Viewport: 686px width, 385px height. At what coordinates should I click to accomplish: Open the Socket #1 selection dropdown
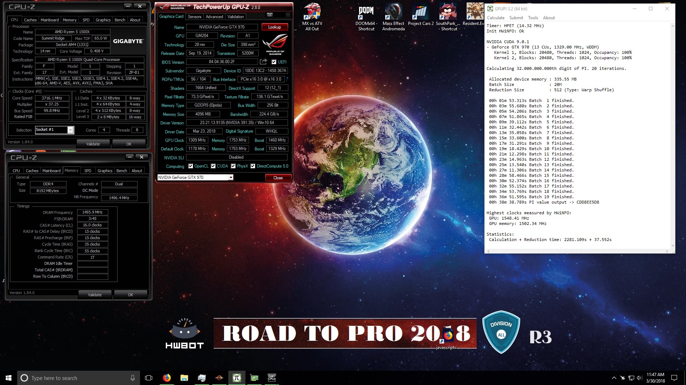pos(70,130)
